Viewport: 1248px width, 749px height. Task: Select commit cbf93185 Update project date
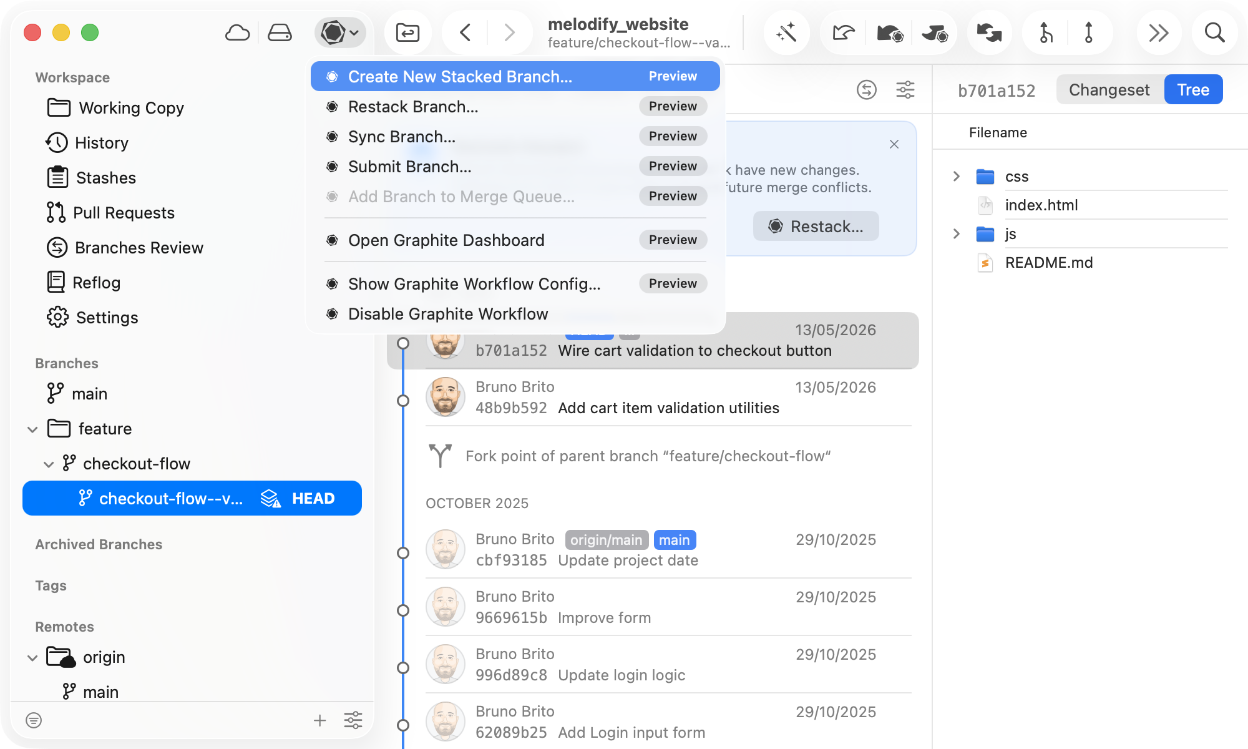coord(653,550)
